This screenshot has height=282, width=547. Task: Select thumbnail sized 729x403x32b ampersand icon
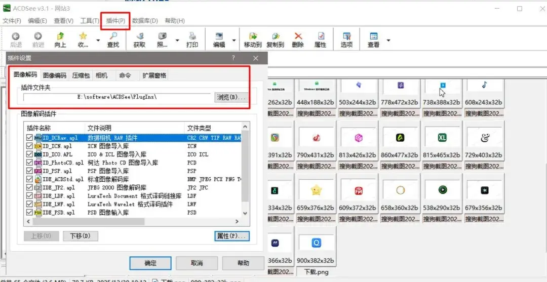[484, 141]
